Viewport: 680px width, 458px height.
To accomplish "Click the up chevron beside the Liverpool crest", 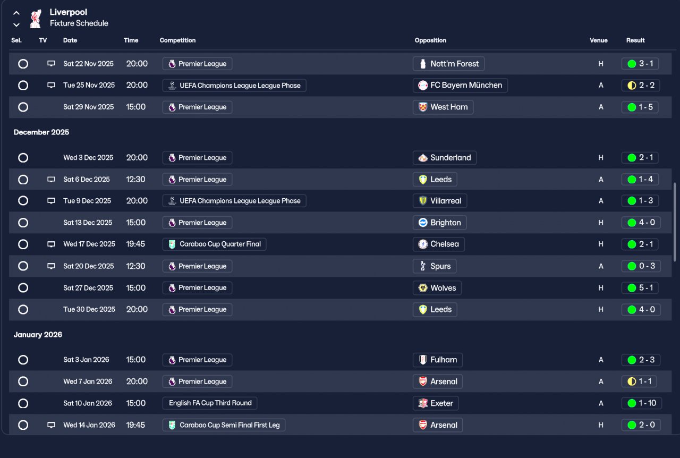I will click(16, 13).
